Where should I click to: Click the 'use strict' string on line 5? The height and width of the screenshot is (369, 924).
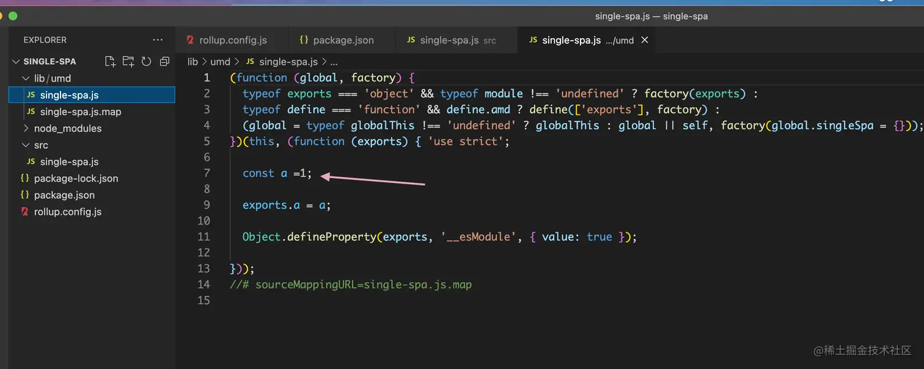(x=466, y=142)
